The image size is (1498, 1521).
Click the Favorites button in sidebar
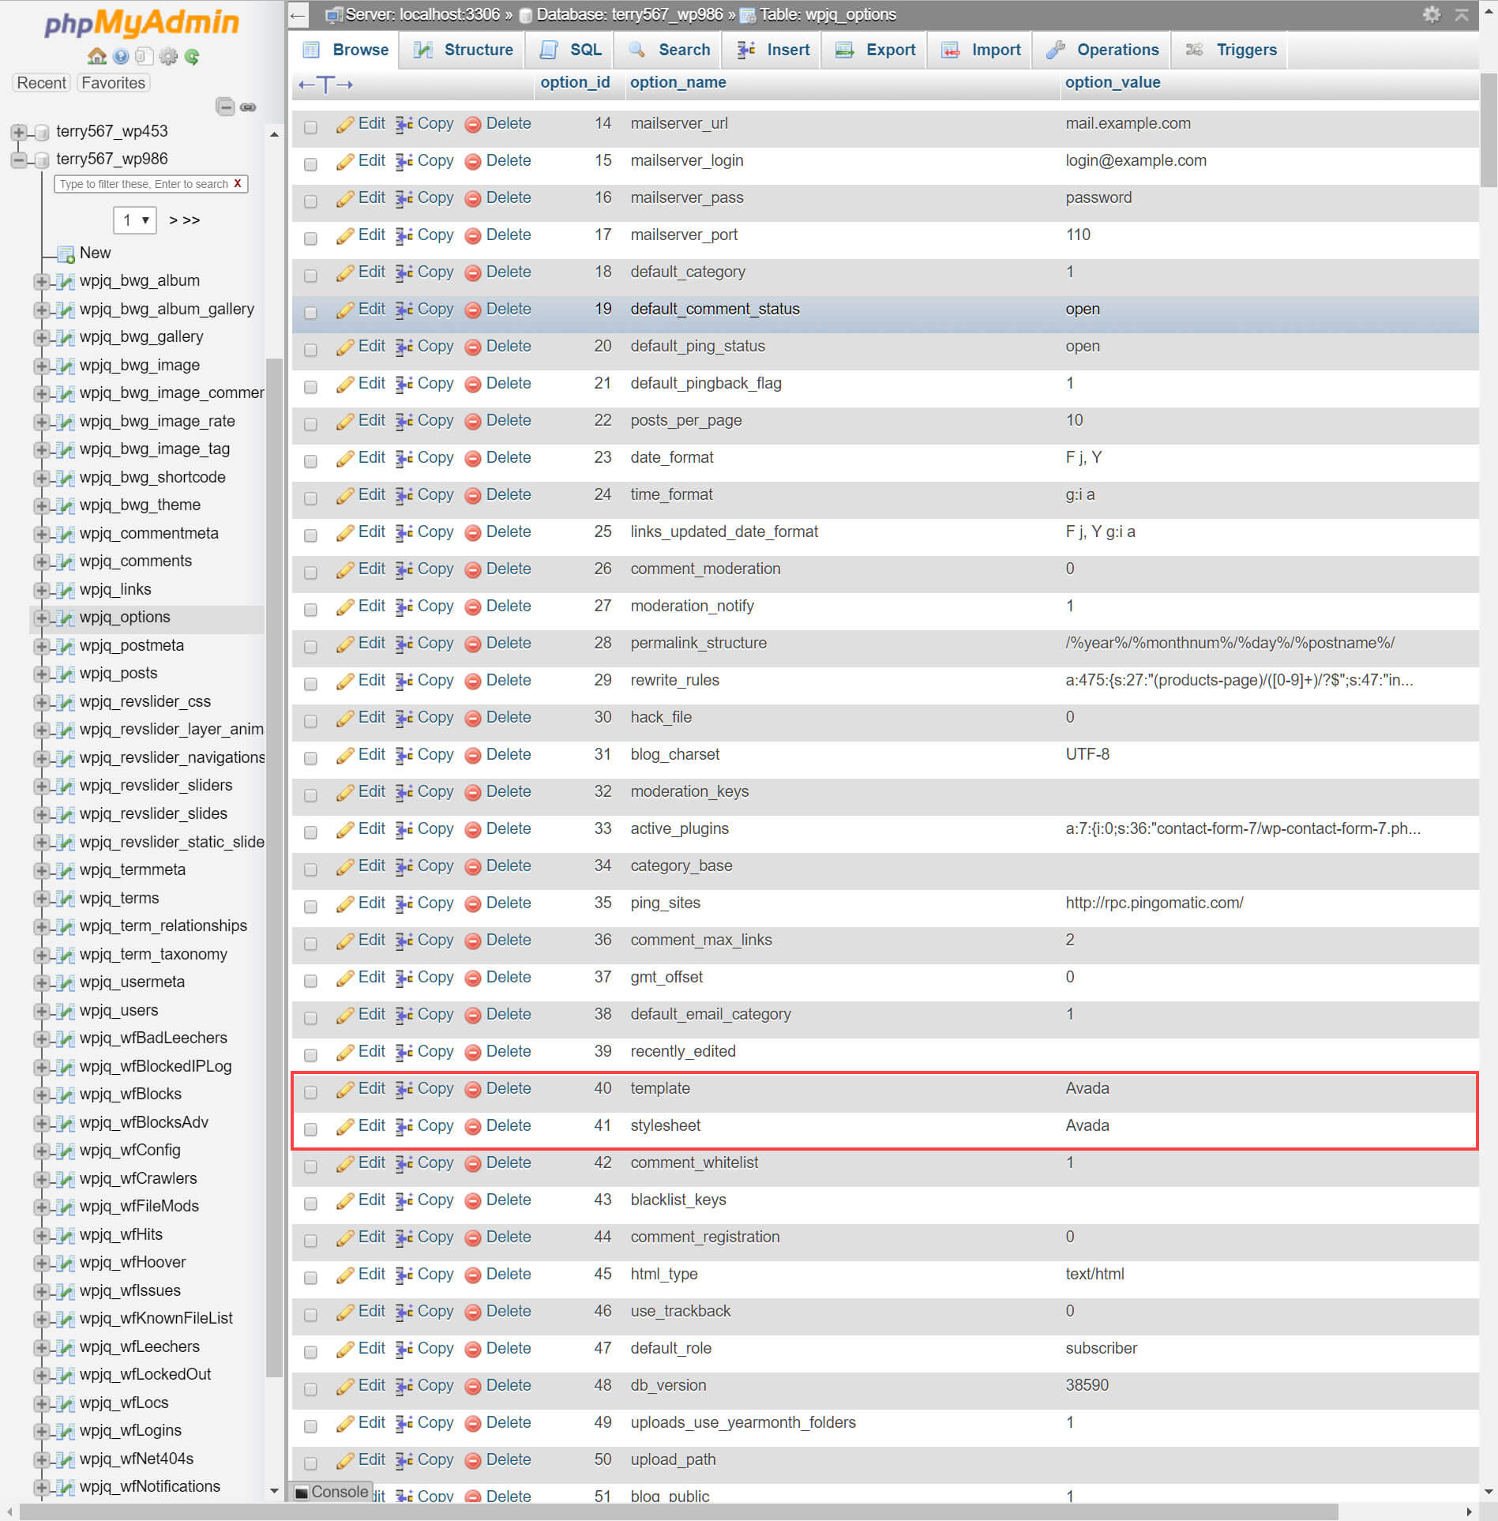click(113, 83)
